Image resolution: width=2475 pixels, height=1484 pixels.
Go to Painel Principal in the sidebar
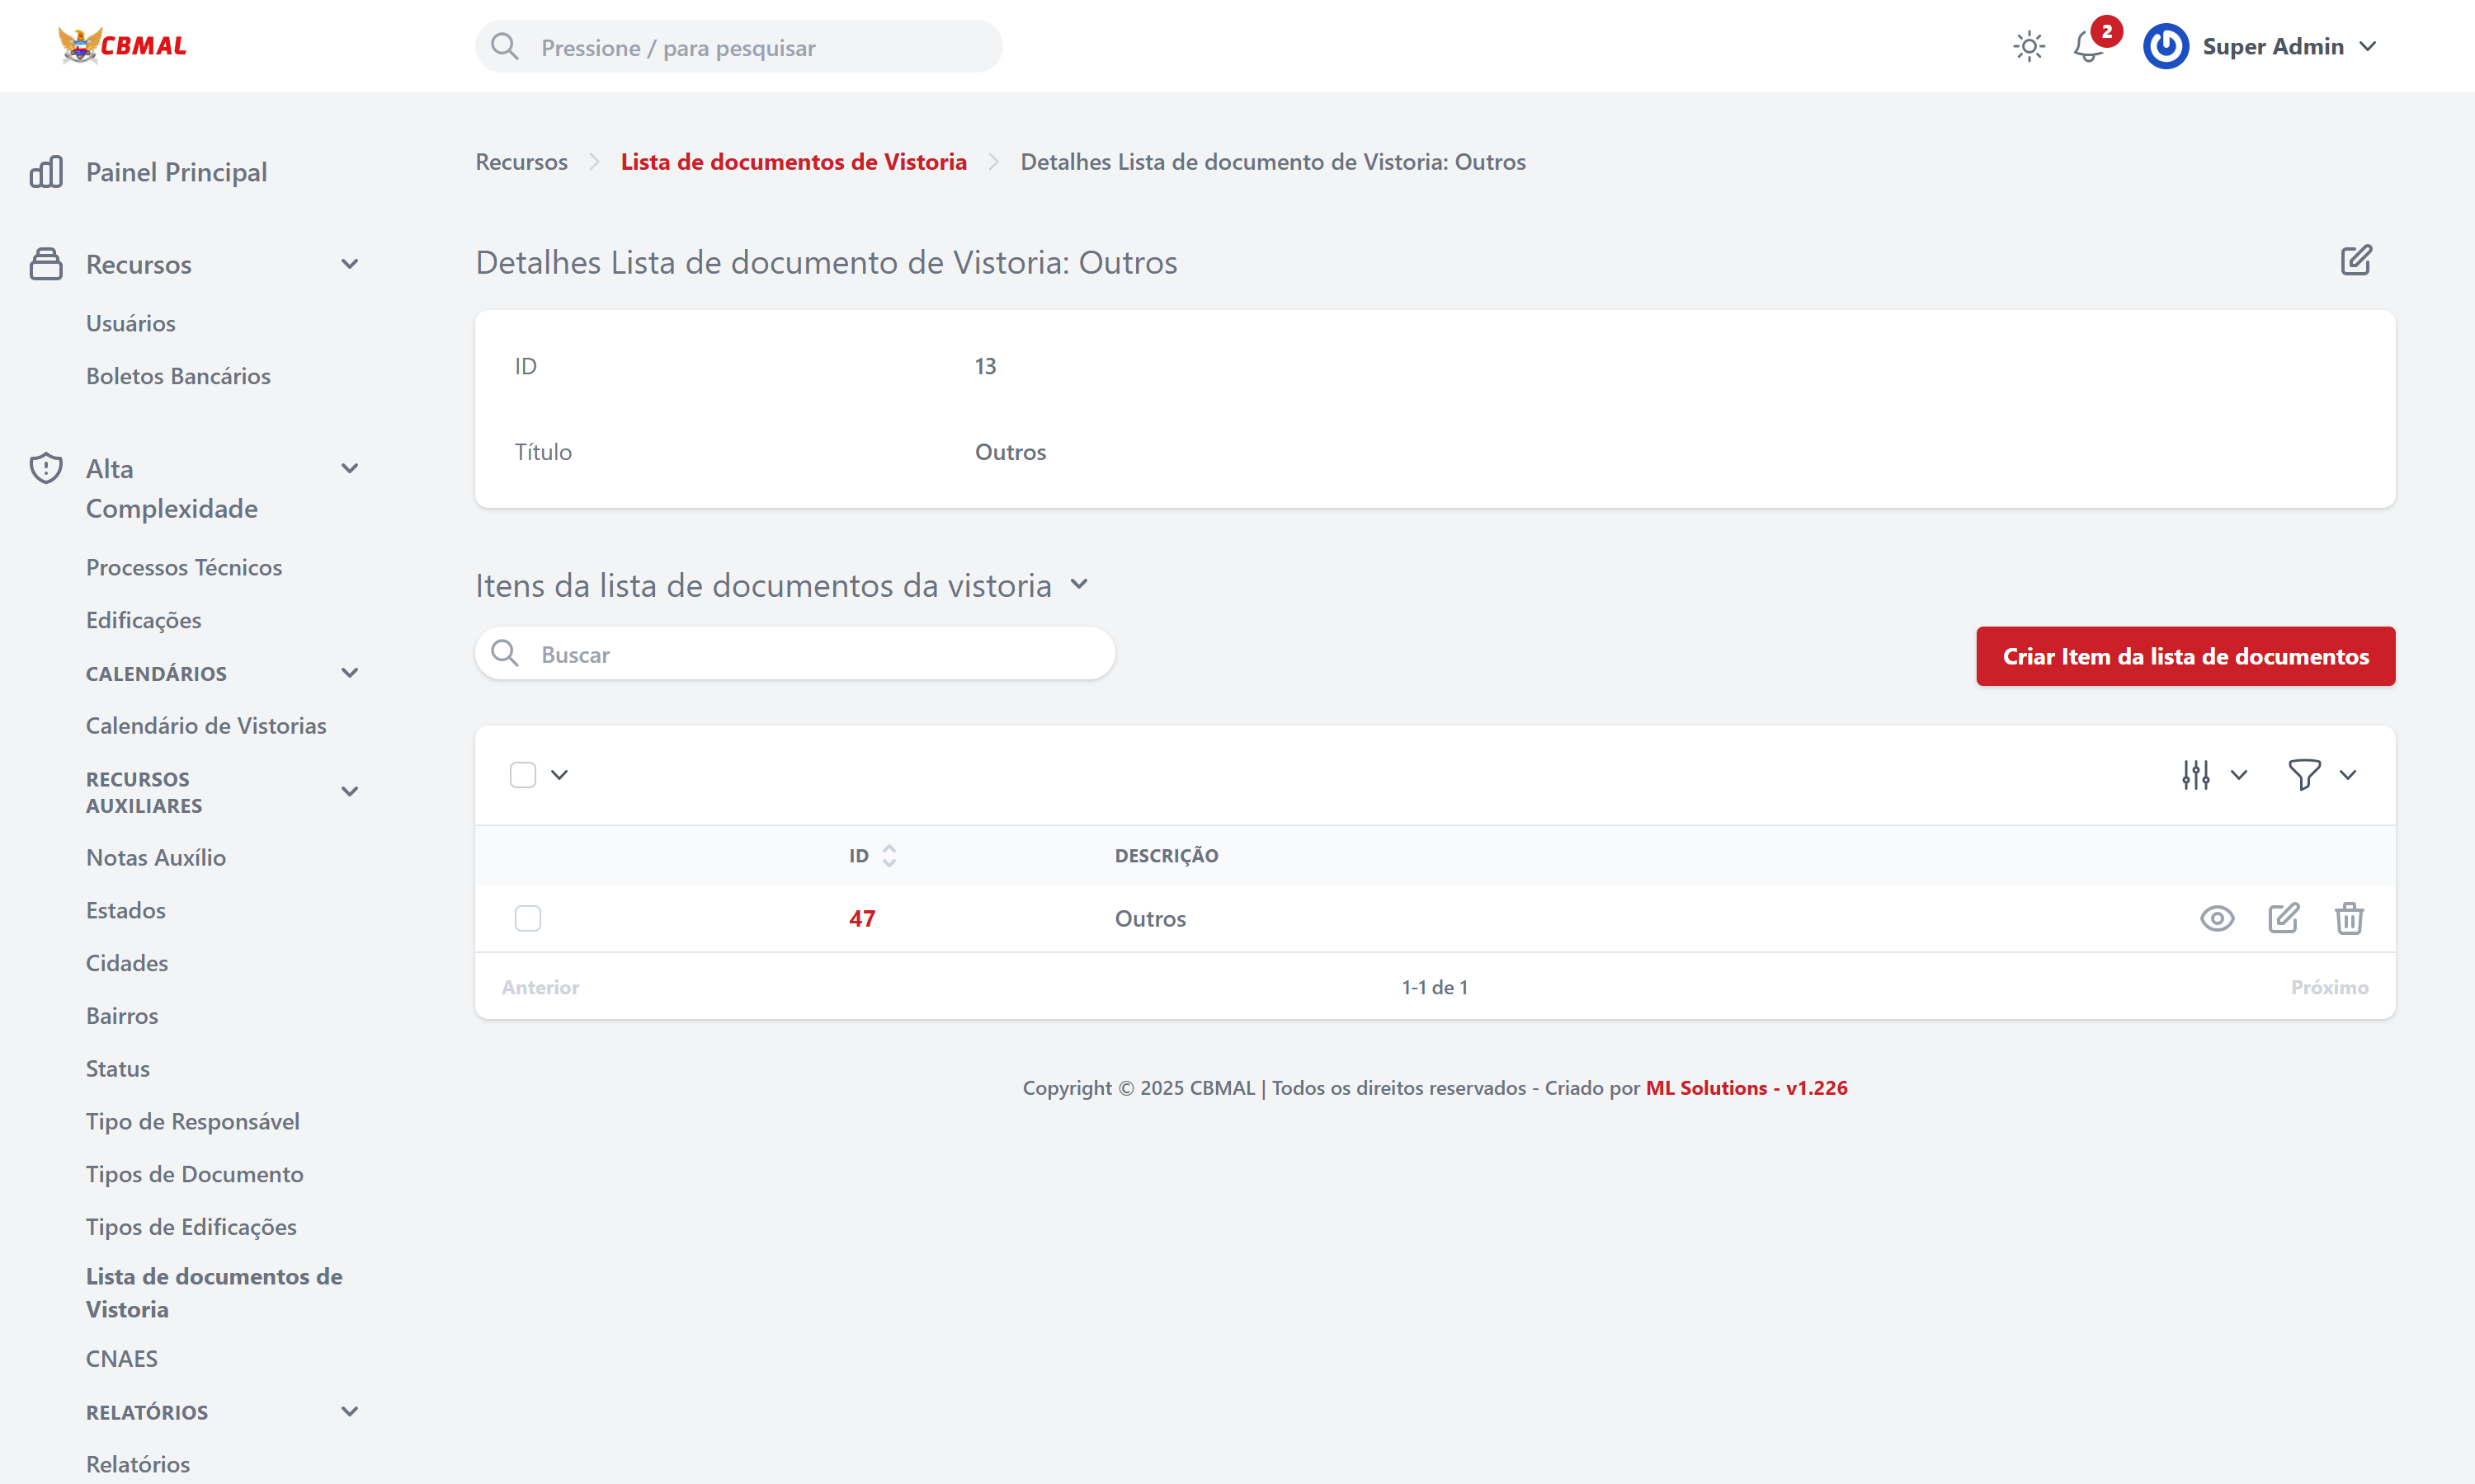pyautogui.click(x=177, y=171)
